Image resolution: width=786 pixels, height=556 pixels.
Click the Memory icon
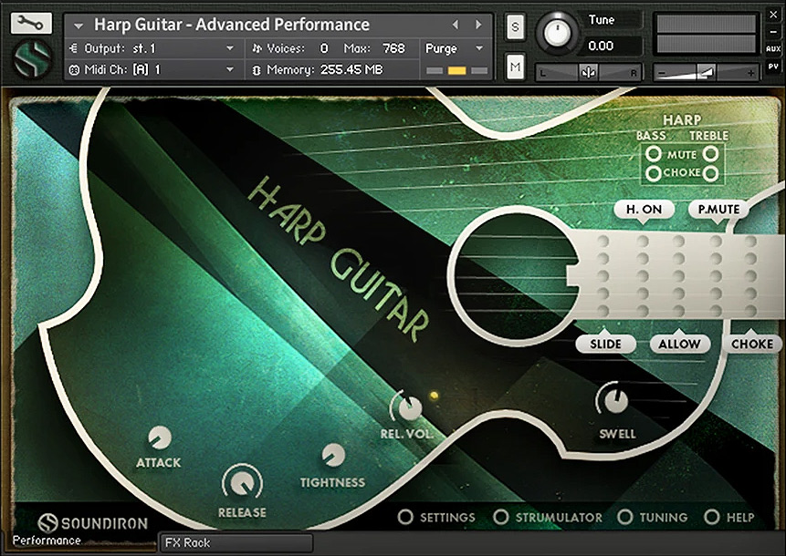coord(257,70)
